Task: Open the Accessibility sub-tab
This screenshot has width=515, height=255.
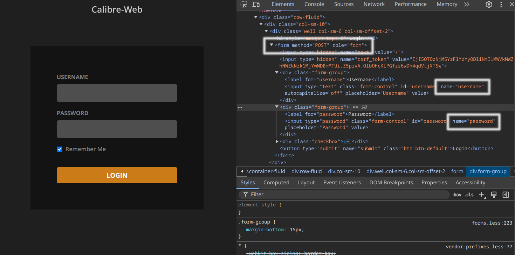Action: [x=470, y=183]
